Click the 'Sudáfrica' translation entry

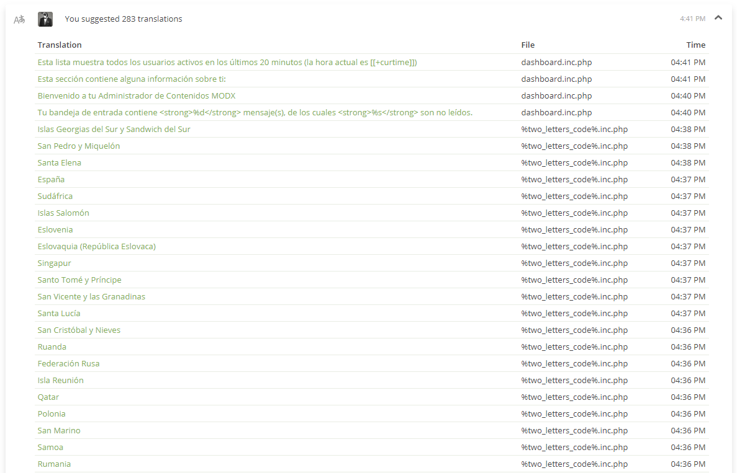[55, 196]
